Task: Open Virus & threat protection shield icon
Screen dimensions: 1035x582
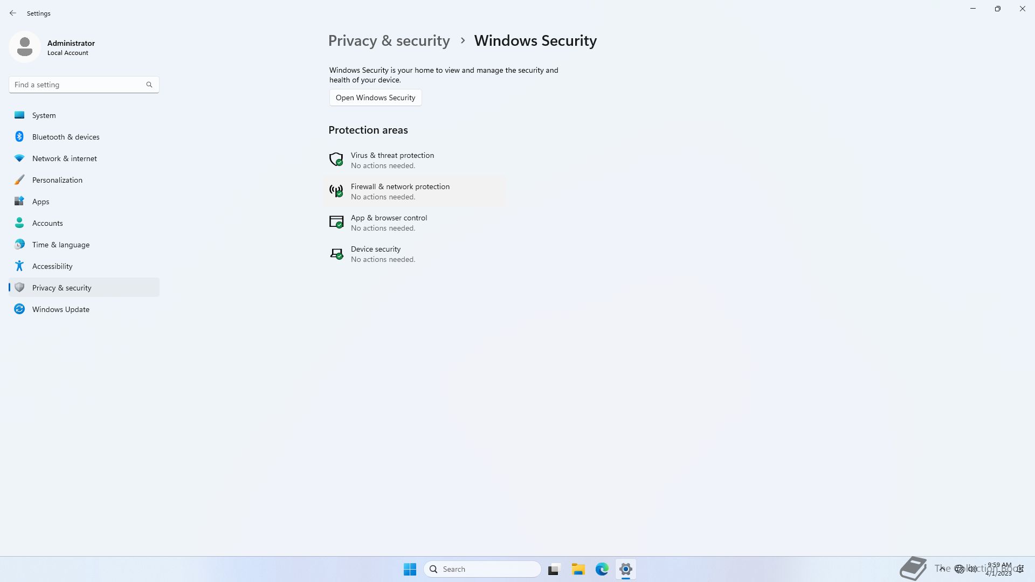Action: coord(336,160)
